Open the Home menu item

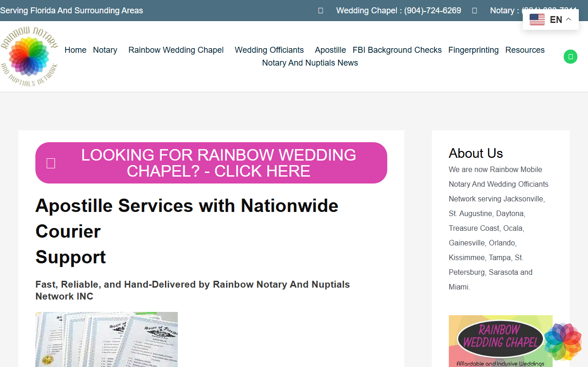pyautogui.click(x=75, y=50)
